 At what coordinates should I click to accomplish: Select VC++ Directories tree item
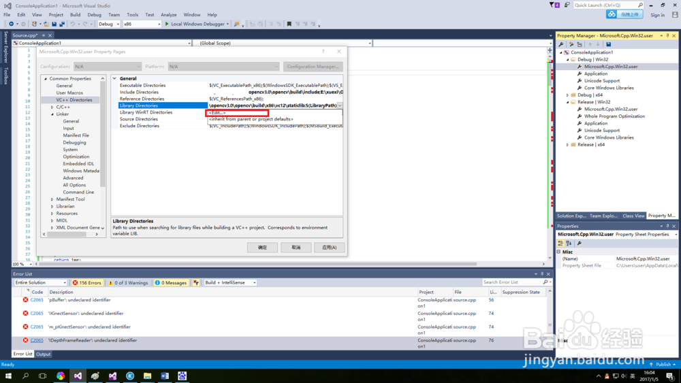click(x=74, y=100)
